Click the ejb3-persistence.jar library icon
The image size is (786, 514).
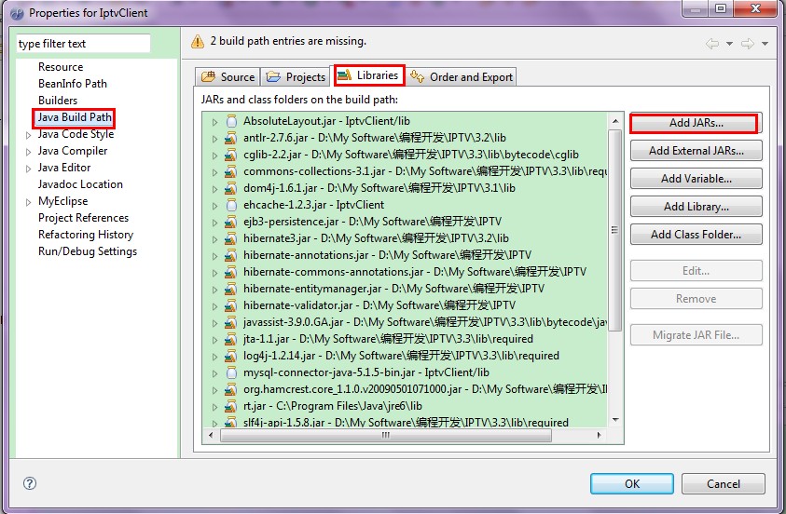coord(231,222)
